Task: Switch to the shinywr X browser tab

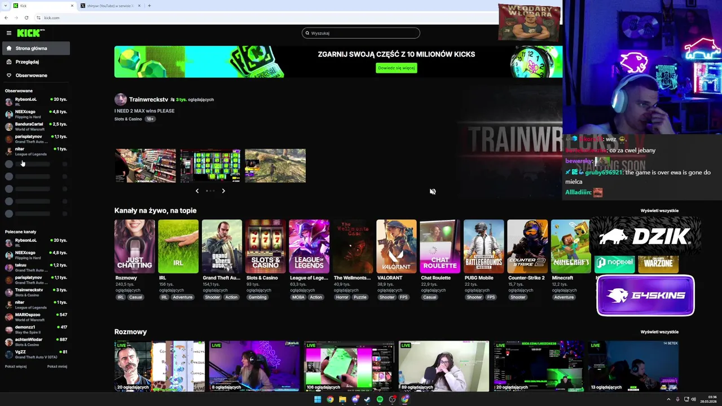Action: click(111, 6)
